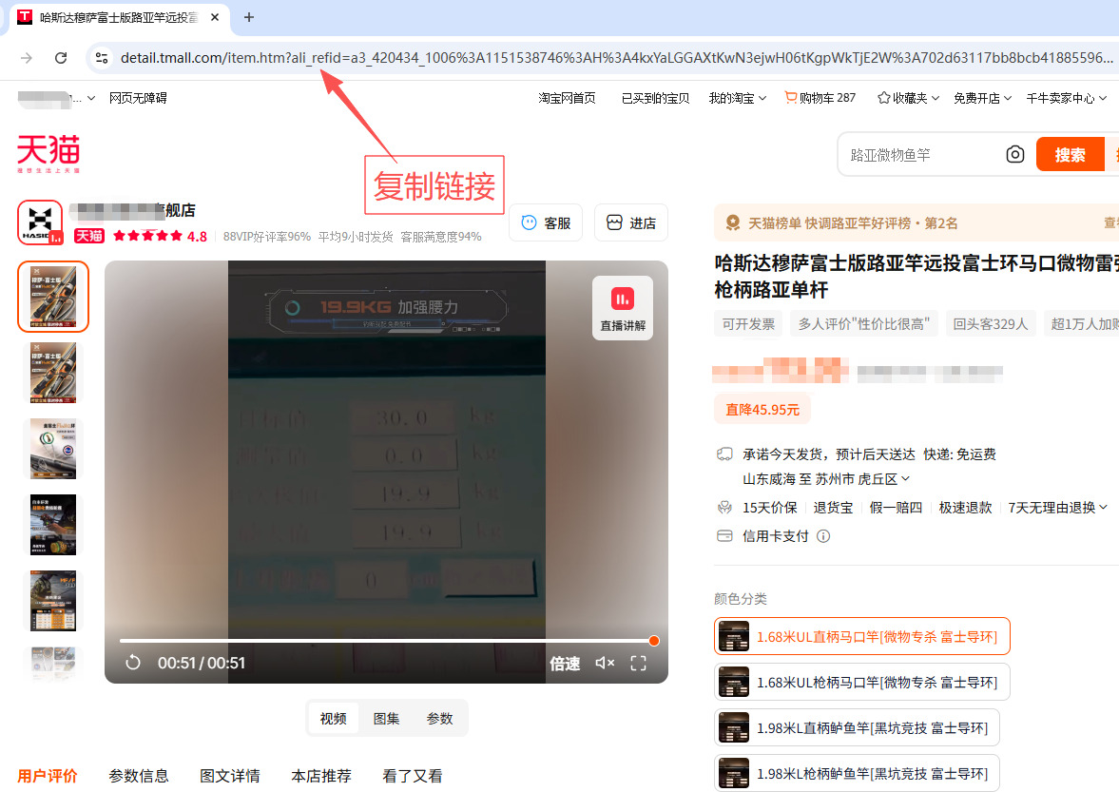
Task: Click the 退货宝 guarantee
Action: click(x=833, y=508)
